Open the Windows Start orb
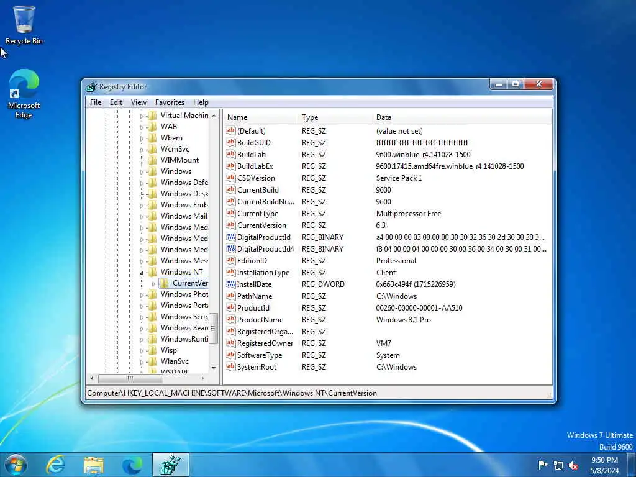Image resolution: width=636 pixels, height=477 pixels. point(16,465)
